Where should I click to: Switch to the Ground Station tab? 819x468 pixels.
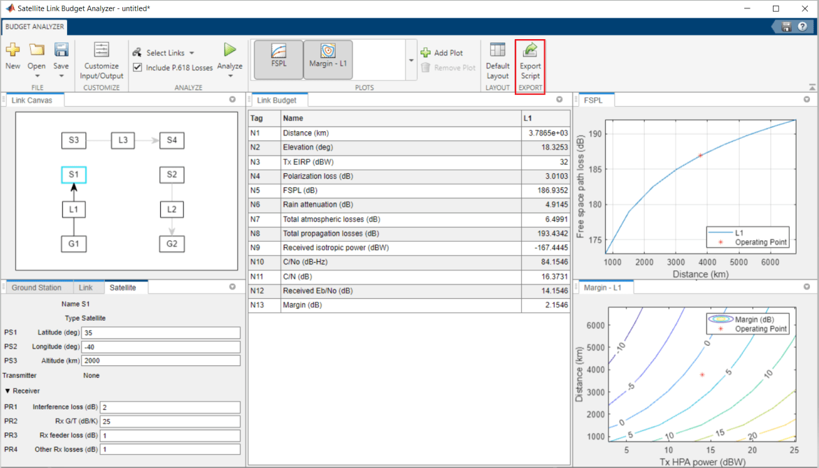point(36,288)
